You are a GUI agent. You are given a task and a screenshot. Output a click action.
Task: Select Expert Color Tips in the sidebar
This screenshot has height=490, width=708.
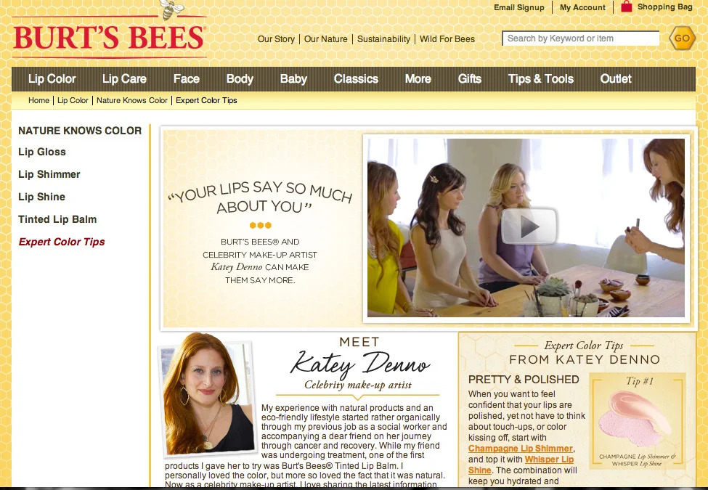[x=62, y=242]
